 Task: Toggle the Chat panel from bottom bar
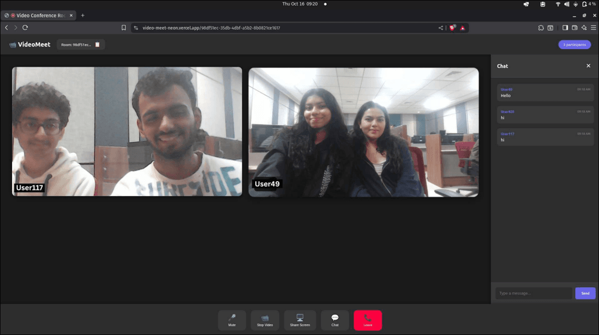[x=335, y=320]
